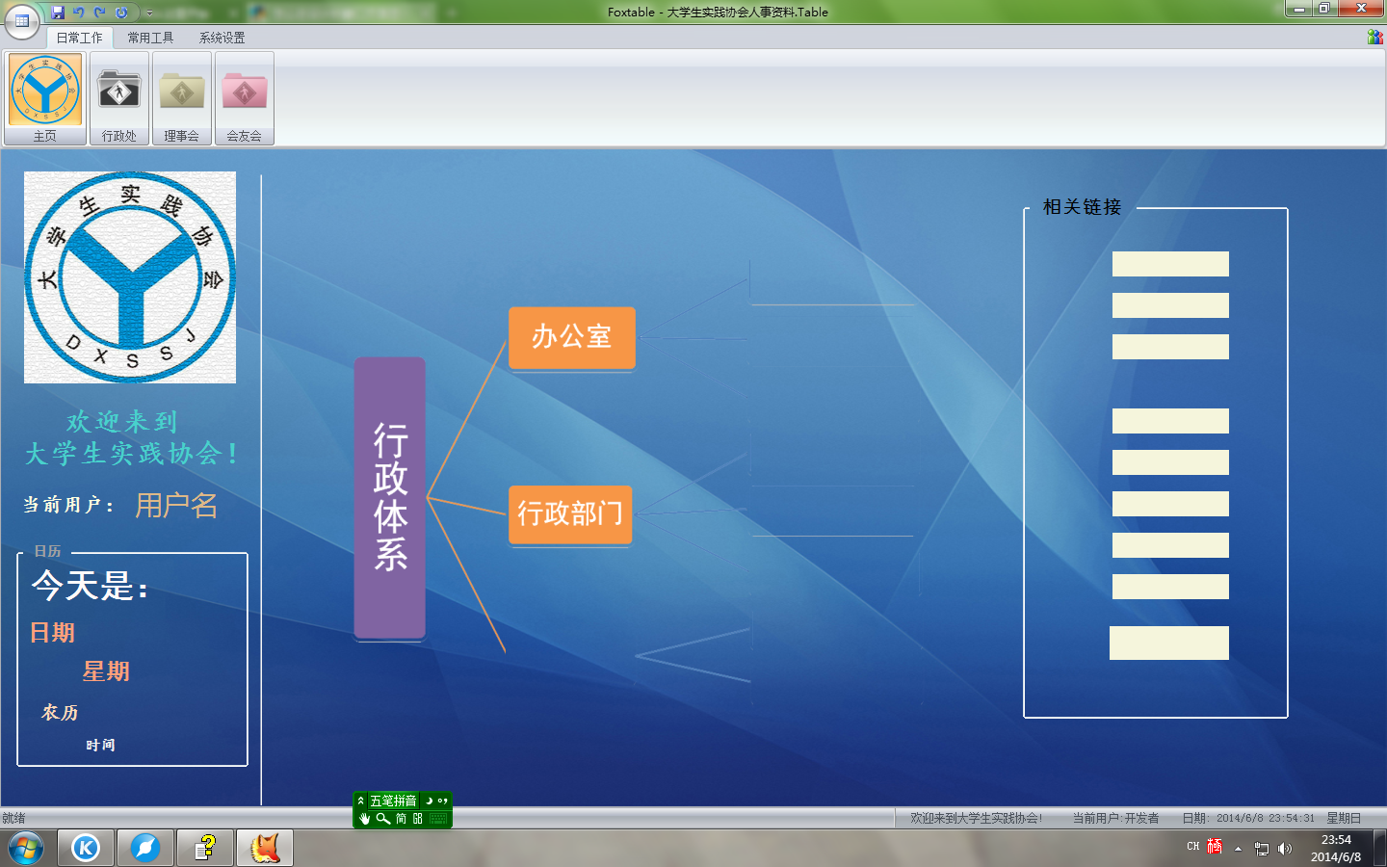Toggle 简 simplified/traditional mode on IME bar
Screen dimensions: 1387x867
pyautogui.click(x=401, y=819)
